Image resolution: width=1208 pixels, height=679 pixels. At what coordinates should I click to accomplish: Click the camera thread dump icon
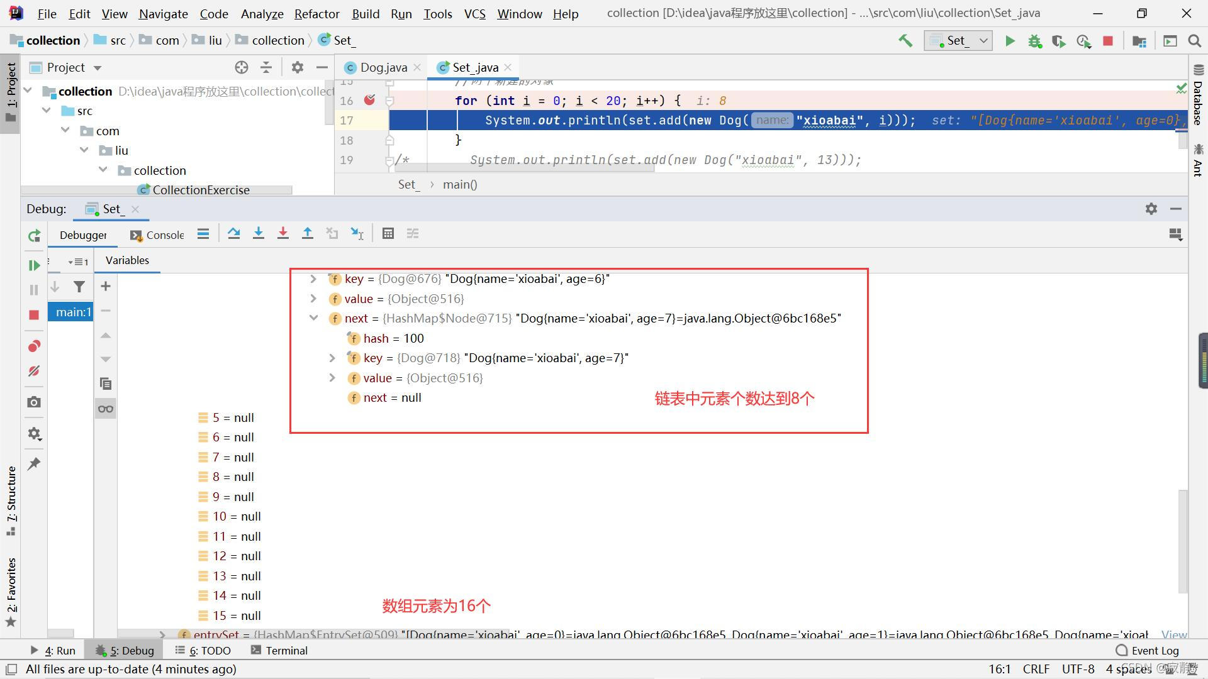(x=34, y=402)
